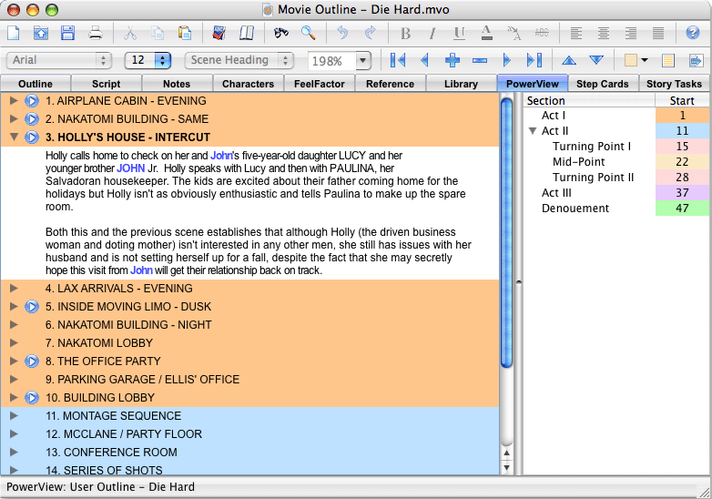Screen dimensions: 712x499
Task: Select Turning Point I section
Action: (592, 147)
